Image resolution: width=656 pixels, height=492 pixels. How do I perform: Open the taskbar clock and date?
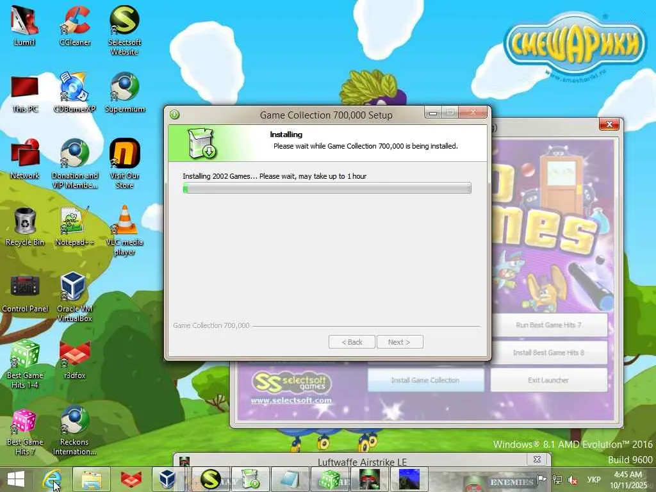(628, 480)
